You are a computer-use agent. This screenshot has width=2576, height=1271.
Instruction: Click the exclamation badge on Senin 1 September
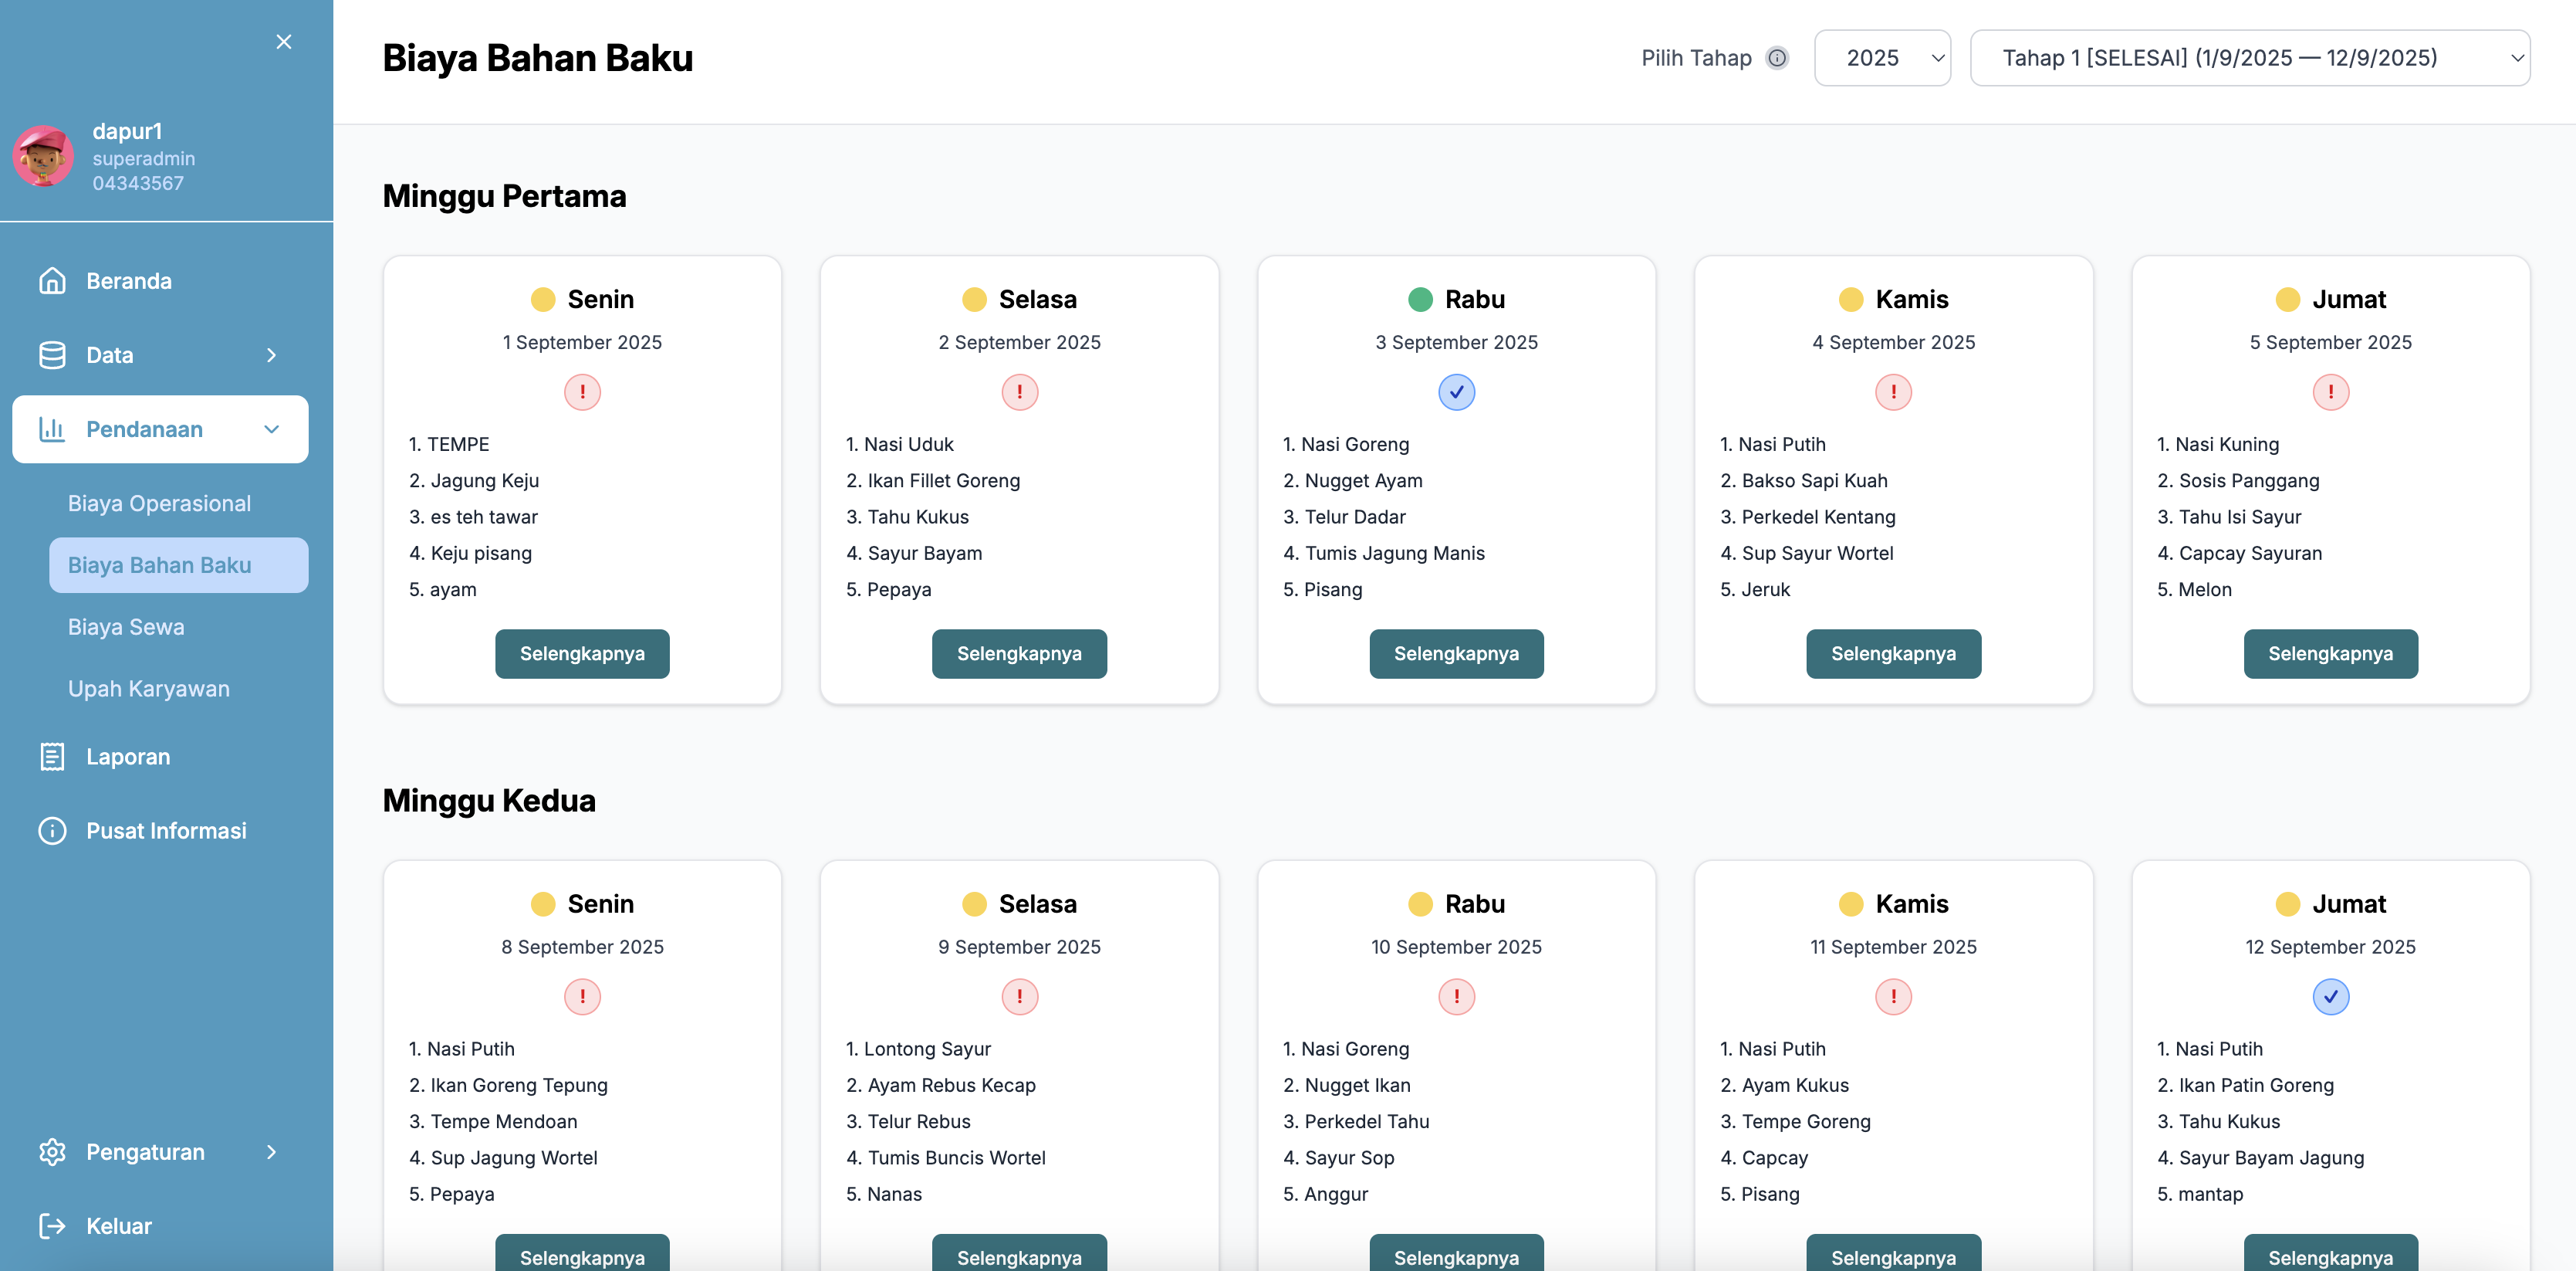tap(582, 391)
